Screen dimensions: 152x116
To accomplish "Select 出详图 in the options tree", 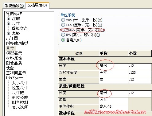I will tap(12, 38).
